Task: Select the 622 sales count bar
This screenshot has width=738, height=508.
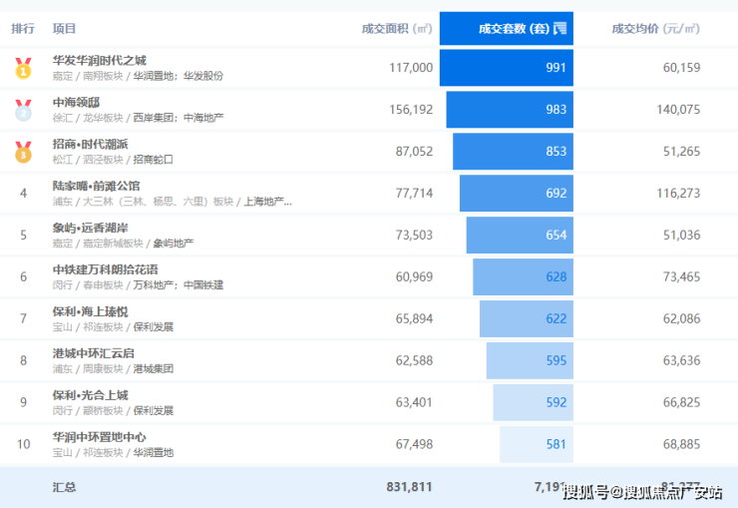Action: coord(527,319)
